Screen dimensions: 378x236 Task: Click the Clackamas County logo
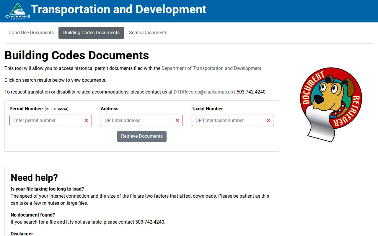click(18, 11)
